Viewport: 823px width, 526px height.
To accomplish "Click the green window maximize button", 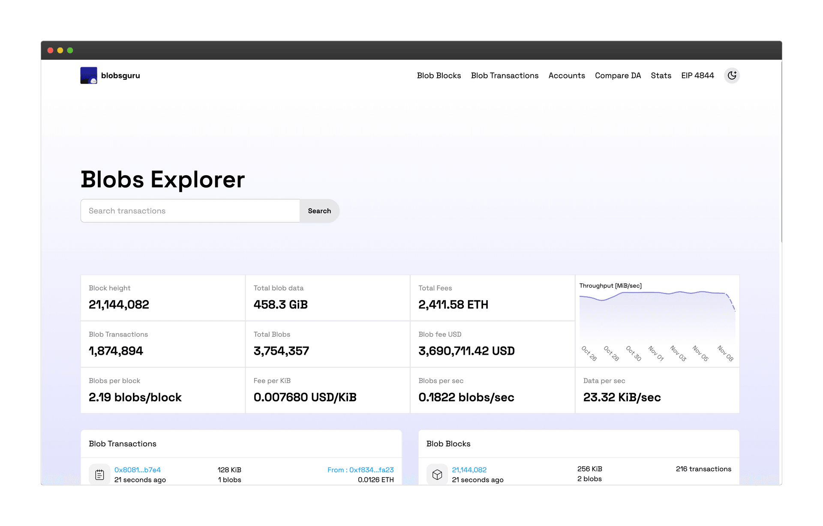I will (70, 50).
